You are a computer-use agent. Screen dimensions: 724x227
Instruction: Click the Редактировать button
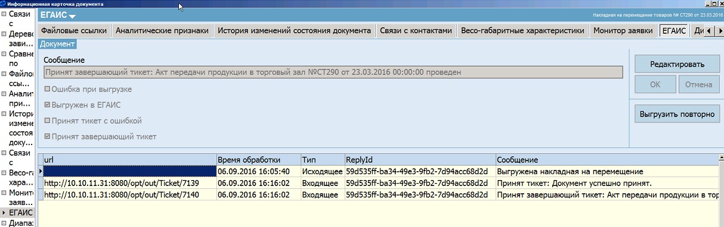(677, 64)
